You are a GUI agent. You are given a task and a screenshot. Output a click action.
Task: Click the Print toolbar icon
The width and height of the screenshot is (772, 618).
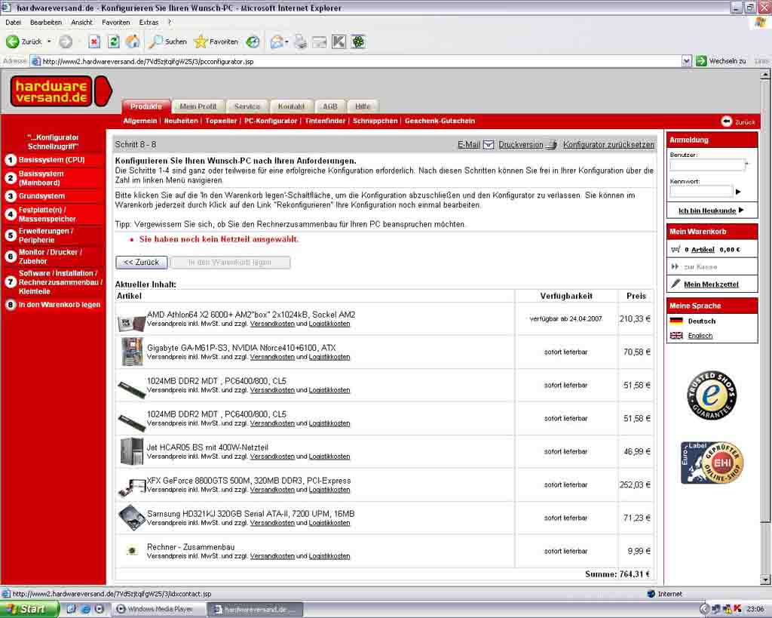[x=300, y=42]
